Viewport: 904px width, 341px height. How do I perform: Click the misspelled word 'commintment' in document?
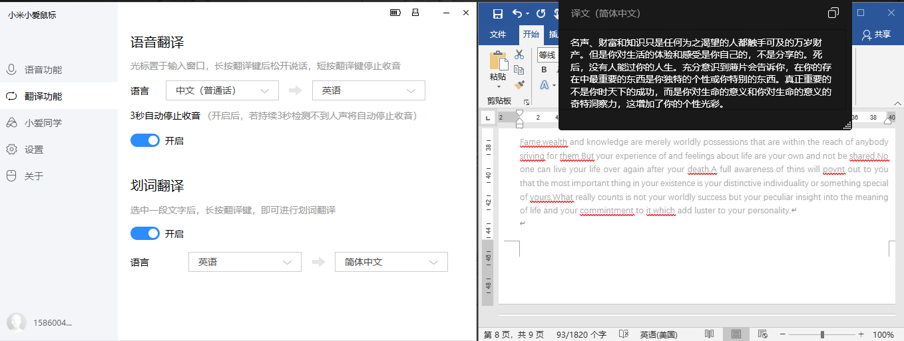(606, 211)
